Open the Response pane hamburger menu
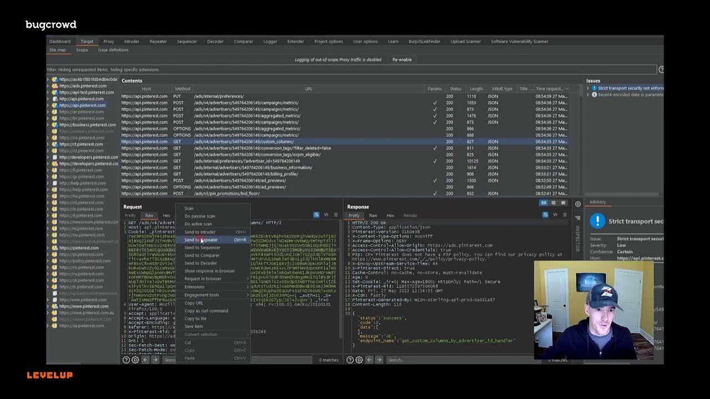Image resolution: width=710 pixels, height=399 pixels. (x=565, y=215)
